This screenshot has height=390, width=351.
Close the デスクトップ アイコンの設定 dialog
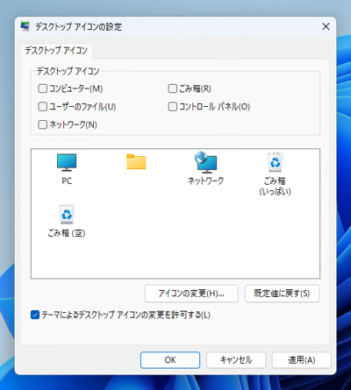coord(326,26)
